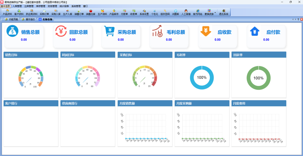Open 采购订单 from the toolbar

[44, 12]
